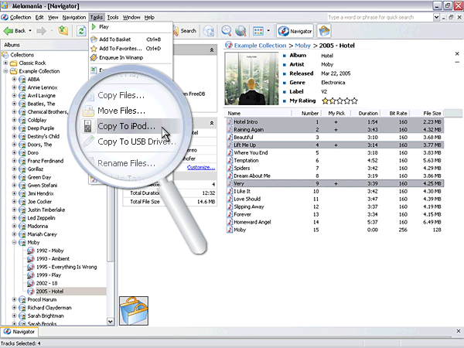
Task: Open the view mode dropdown arrow
Action: [x=268, y=31]
